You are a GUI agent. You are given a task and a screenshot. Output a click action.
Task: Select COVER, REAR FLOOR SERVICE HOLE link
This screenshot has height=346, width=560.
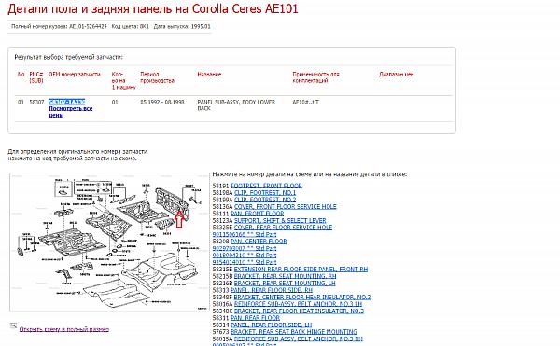point(283,228)
